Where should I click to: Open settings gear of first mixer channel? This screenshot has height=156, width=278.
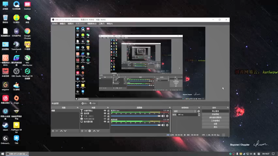[167, 116]
